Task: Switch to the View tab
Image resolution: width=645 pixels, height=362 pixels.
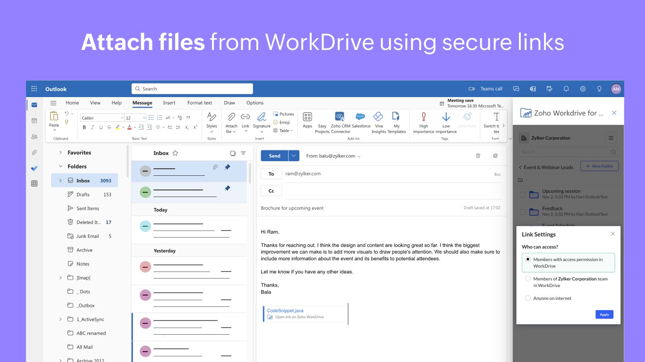Action: pyautogui.click(x=95, y=103)
